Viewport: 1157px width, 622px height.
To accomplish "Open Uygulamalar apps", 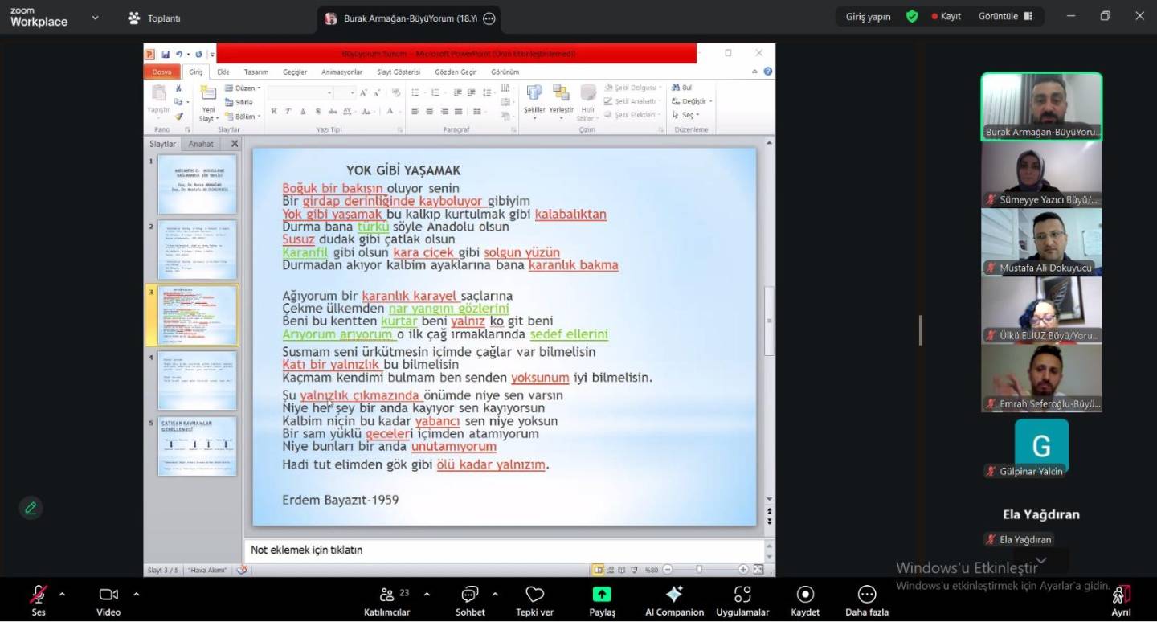I will pyautogui.click(x=742, y=599).
